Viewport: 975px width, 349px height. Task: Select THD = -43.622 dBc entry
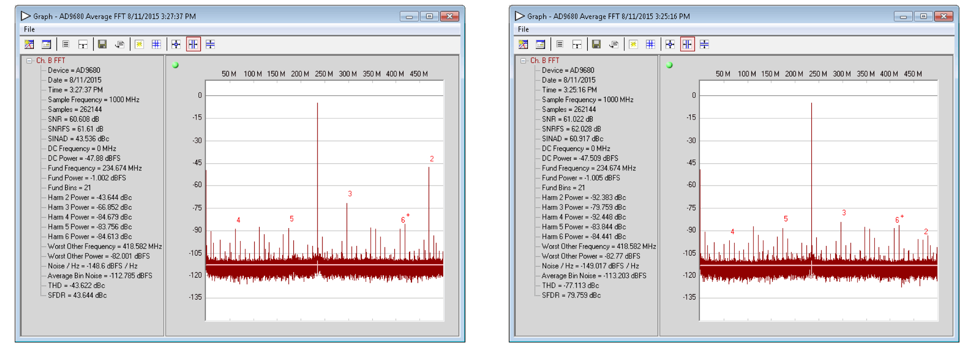click(77, 285)
